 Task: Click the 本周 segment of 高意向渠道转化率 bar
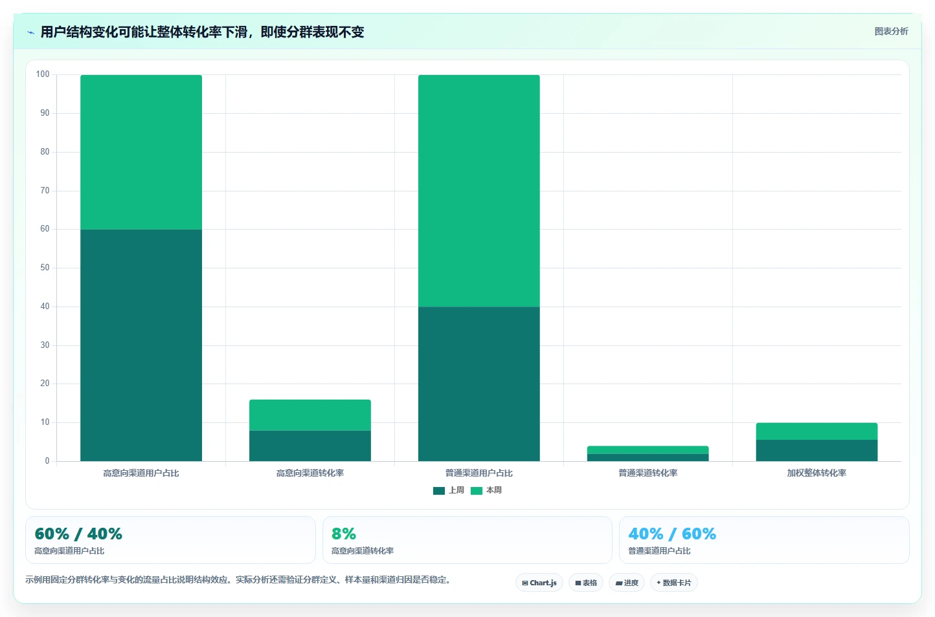[x=310, y=415]
